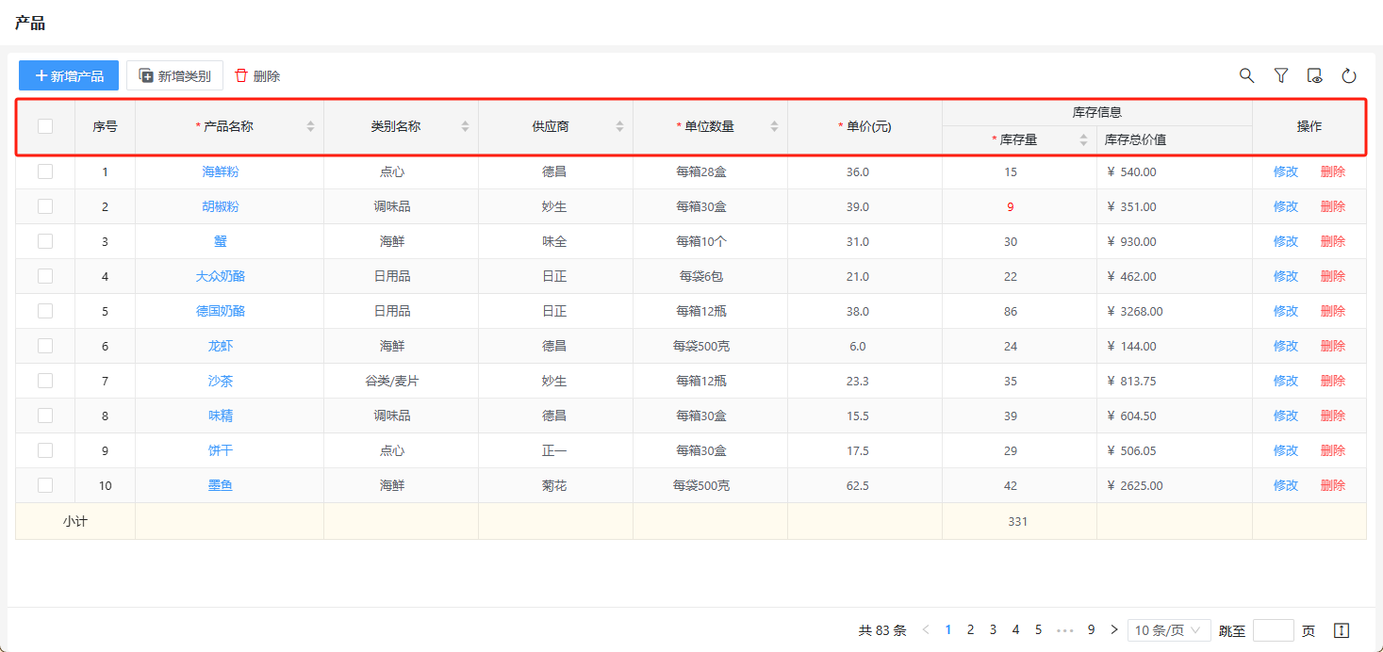The height and width of the screenshot is (652, 1383).
Task: Expand more pages via the ellipsis
Action: 1065,630
